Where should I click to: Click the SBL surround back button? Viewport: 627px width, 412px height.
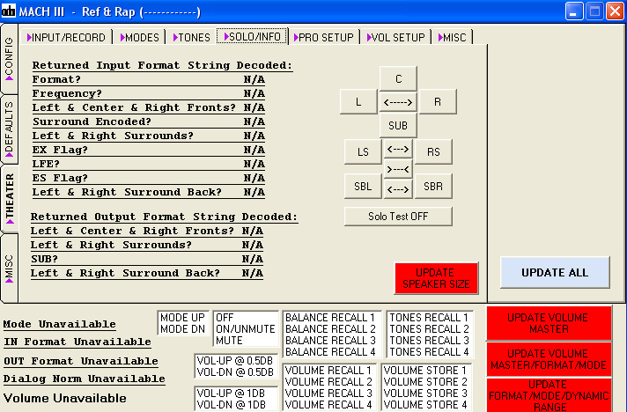point(363,187)
